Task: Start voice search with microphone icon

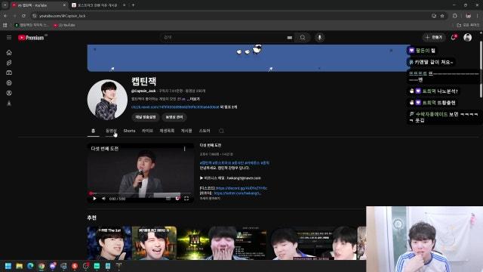Action: pyautogui.click(x=320, y=38)
